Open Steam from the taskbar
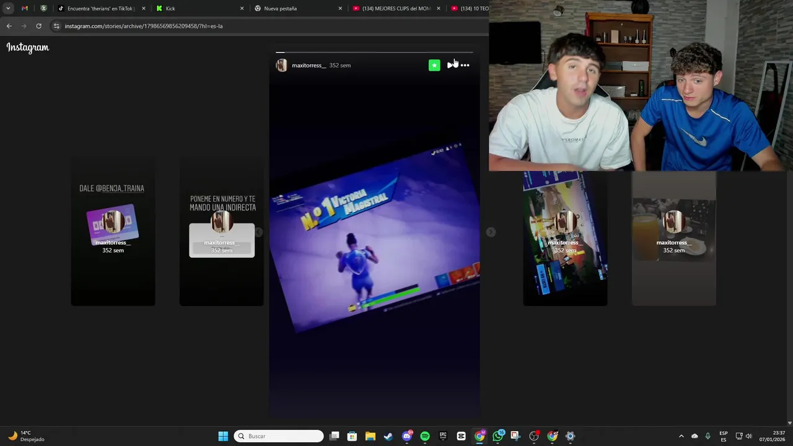 click(388, 436)
